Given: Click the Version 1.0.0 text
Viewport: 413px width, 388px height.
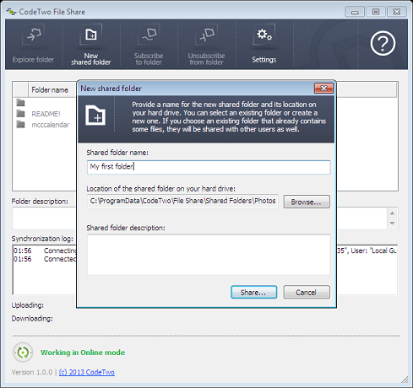Looking at the screenshot, I should [x=32, y=372].
